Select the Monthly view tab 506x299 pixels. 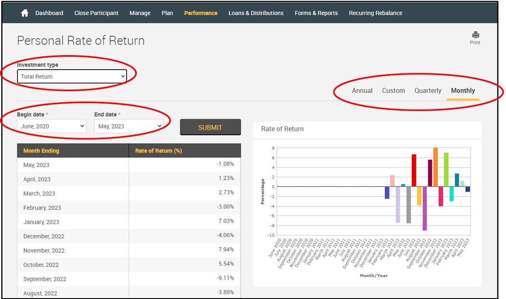click(463, 90)
